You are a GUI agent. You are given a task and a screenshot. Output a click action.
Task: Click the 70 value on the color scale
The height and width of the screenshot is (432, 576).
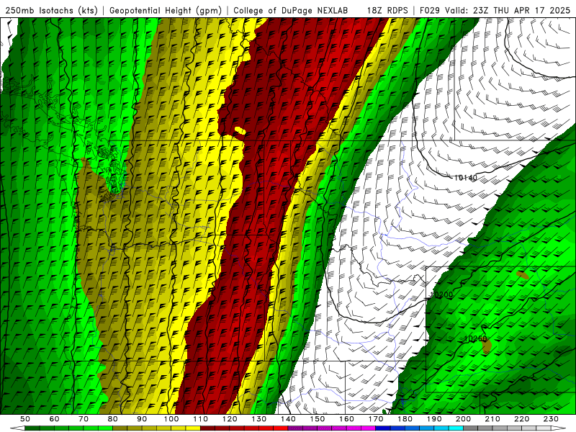(x=84, y=419)
